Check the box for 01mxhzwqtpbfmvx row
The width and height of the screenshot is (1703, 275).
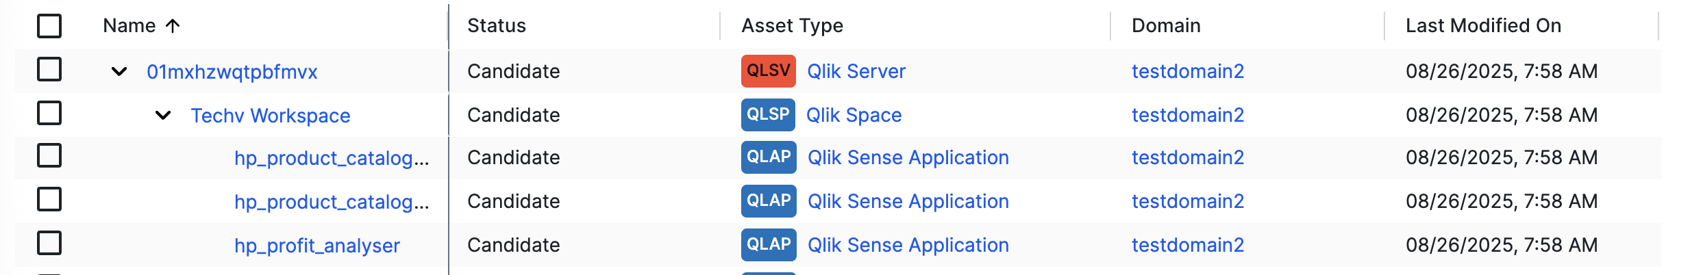pos(49,70)
